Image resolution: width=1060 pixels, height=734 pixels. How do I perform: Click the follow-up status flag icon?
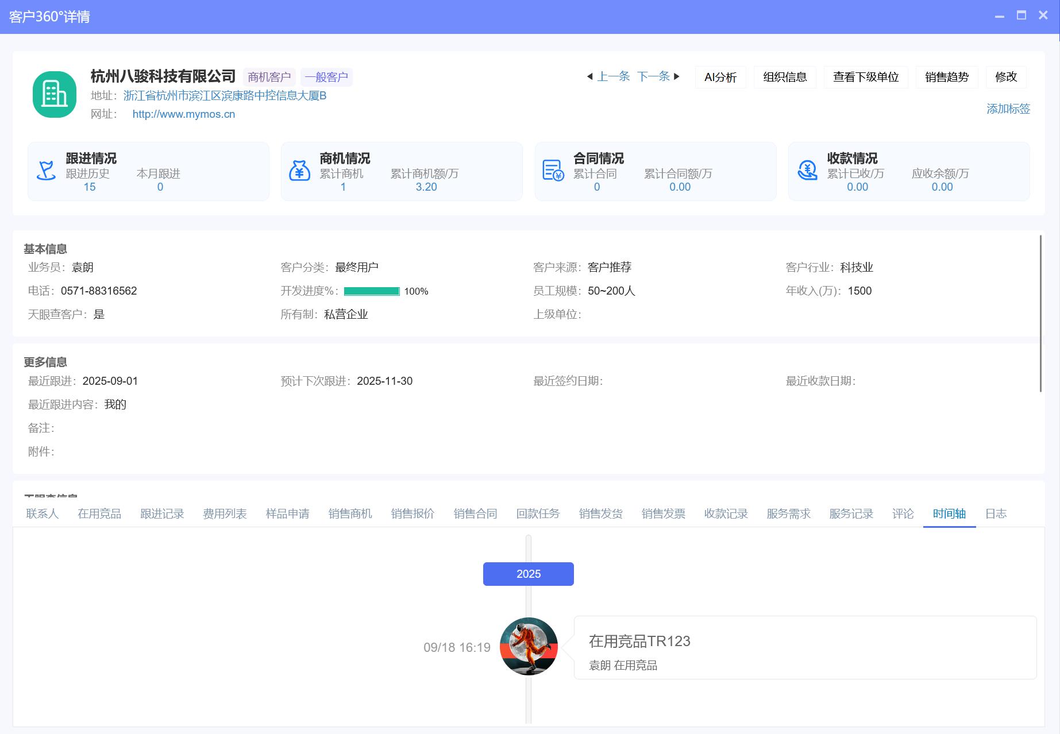coord(46,171)
